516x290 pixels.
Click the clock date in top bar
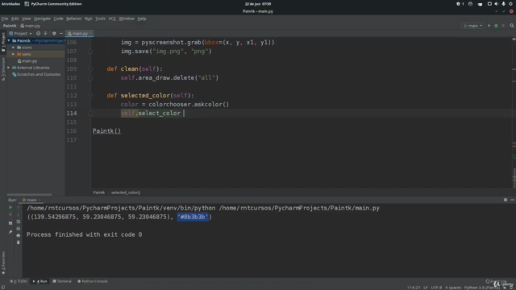[258, 4]
